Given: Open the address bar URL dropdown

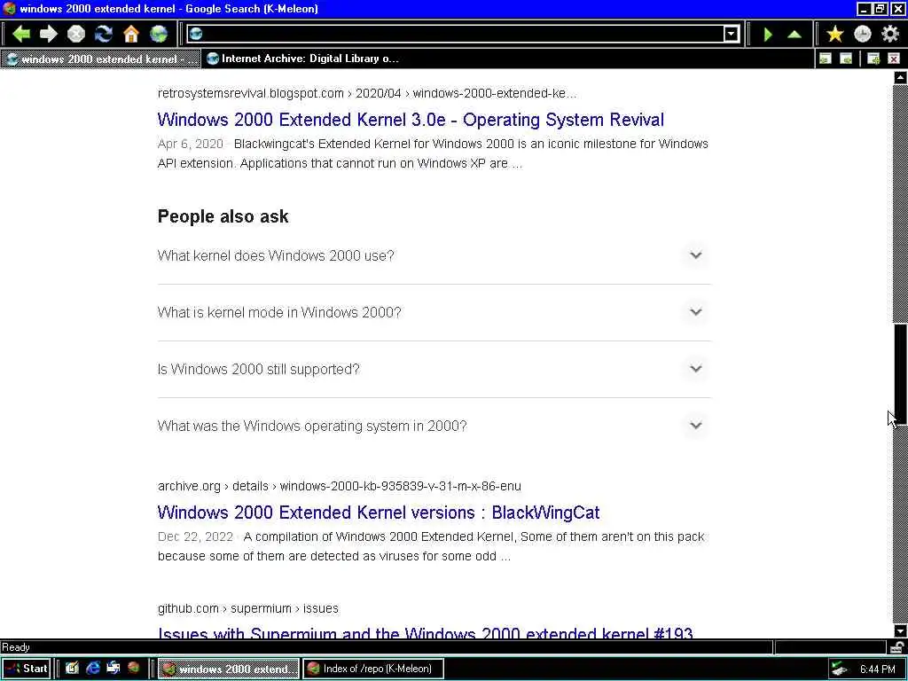Looking at the screenshot, I should pyautogui.click(x=732, y=35).
